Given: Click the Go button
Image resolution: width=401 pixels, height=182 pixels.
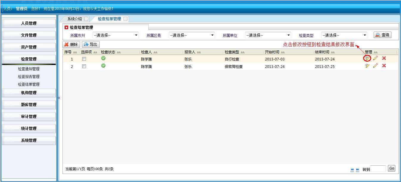Looking at the screenshot, I should click(392, 168).
